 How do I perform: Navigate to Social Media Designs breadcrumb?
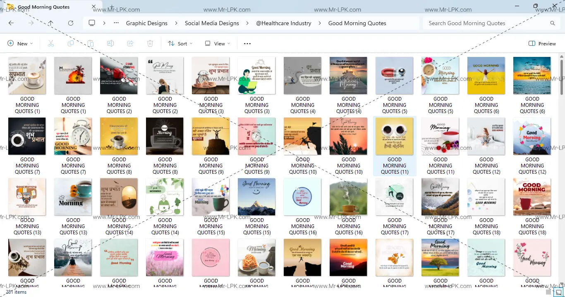point(212,23)
